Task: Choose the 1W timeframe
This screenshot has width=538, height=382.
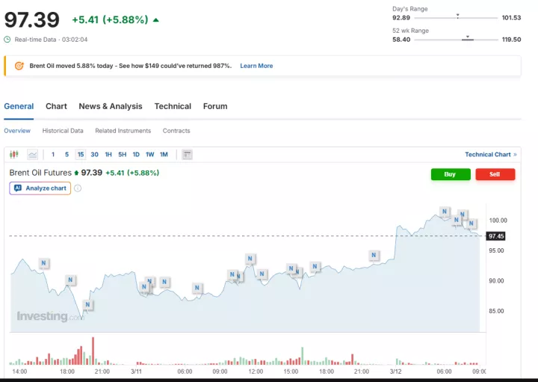Action: (x=149, y=155)
